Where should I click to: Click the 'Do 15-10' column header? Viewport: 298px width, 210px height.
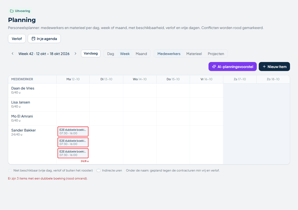tap(173, 79)
